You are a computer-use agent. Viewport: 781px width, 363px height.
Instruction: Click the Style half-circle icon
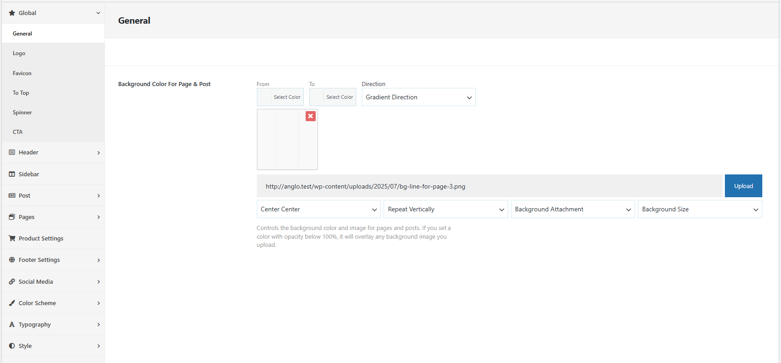(12, 346)
